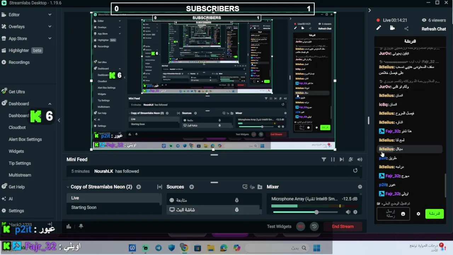The image size is (453, 255).
Task: Collapse the Dashboard section arrow
Action: [50, 104]
